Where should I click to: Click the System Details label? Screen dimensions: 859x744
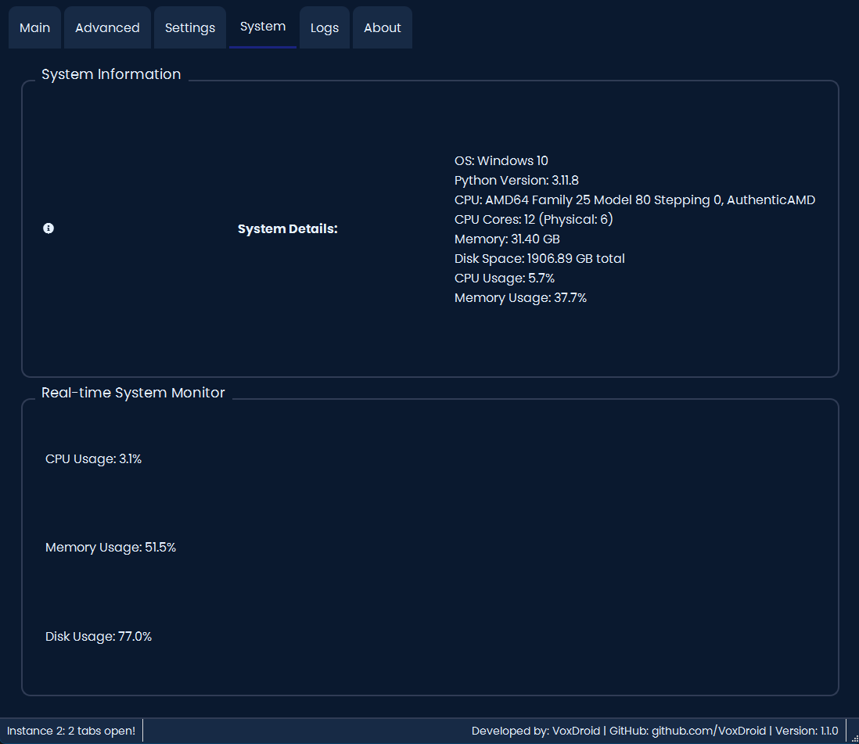[x=287, y=228]
